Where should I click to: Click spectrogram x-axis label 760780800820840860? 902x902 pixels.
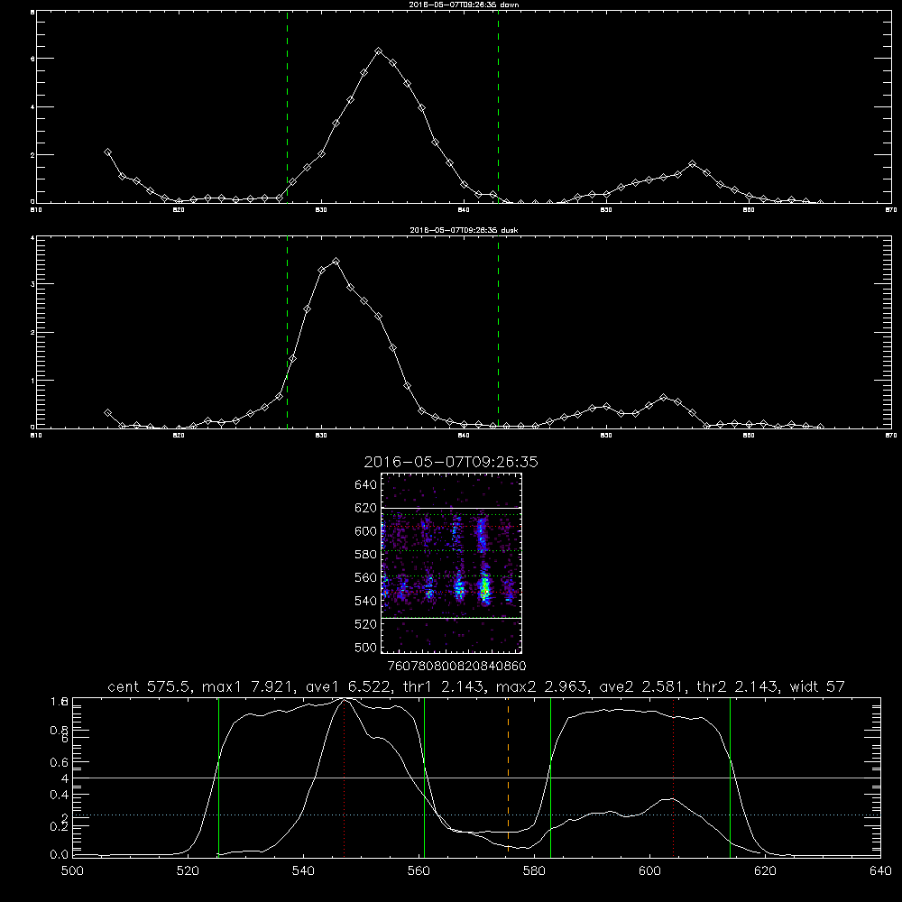tap(457, 667)
